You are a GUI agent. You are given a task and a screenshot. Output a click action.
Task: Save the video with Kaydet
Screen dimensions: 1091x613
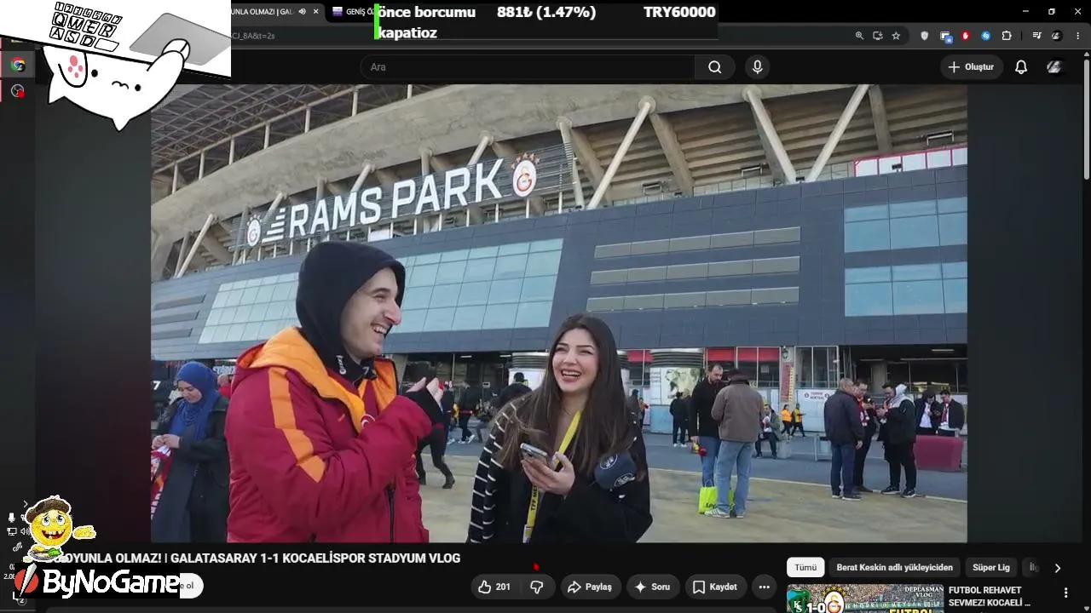715,587
